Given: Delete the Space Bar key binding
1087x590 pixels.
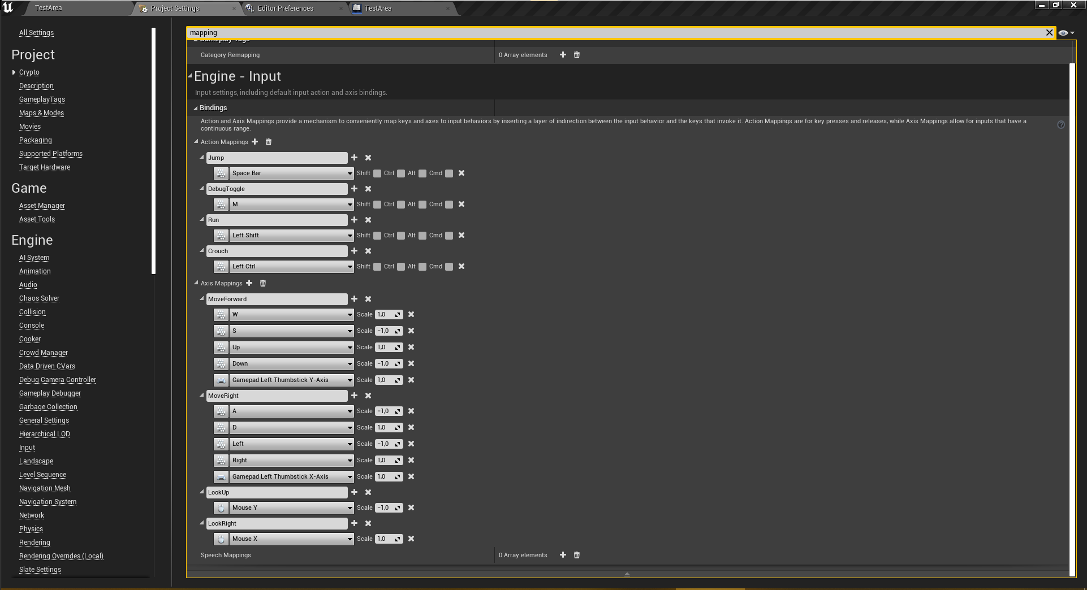Looking at the screenshot, I should pos(461,173).
